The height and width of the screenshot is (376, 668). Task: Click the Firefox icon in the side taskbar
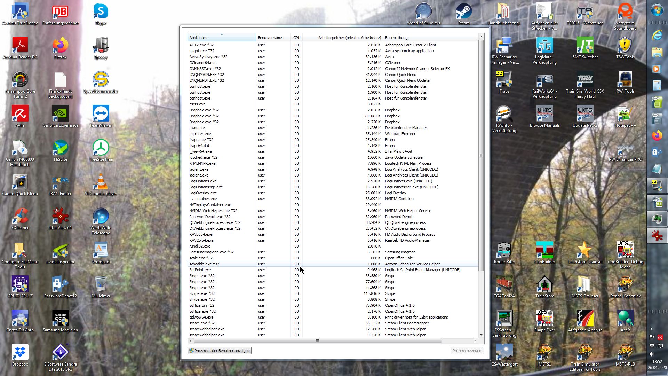click(657, 135)
